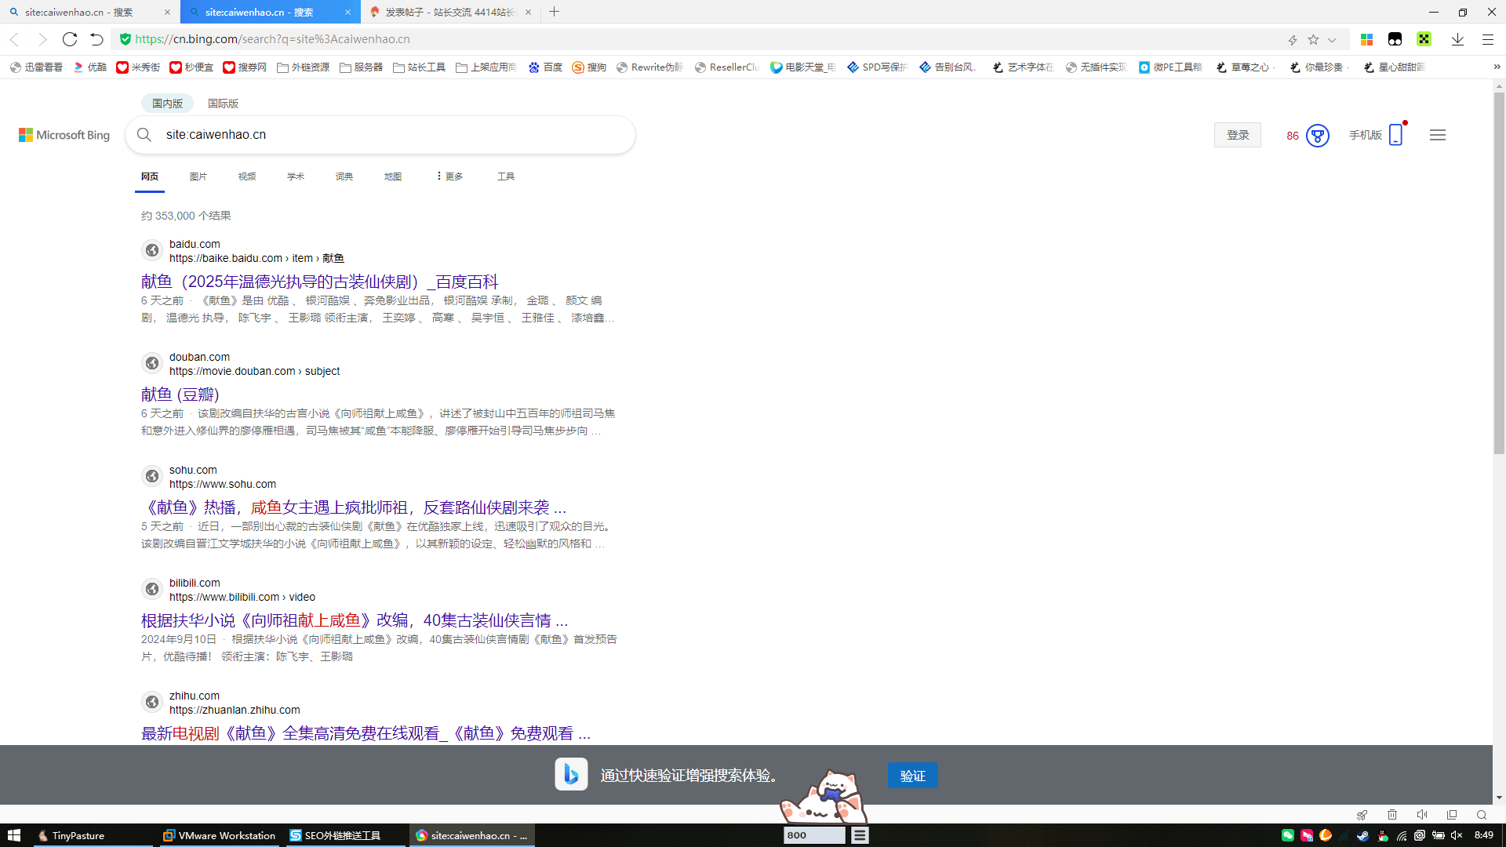Switch to the 发表帖子 站长交流 tab
Image resolution: width=1506 pixels, height=847 pixels.
point(451,12)
